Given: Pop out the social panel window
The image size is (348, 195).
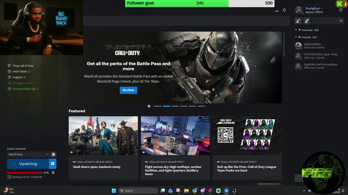Looking at the screenshot, I should click(x=341, y=10).
